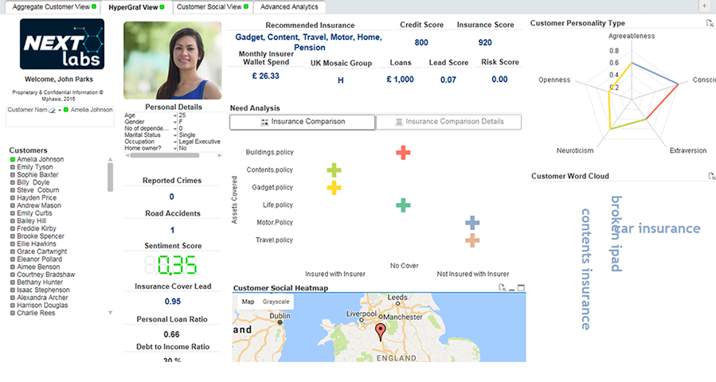Expand the Home owner? row dropdown

coord(175,148)
